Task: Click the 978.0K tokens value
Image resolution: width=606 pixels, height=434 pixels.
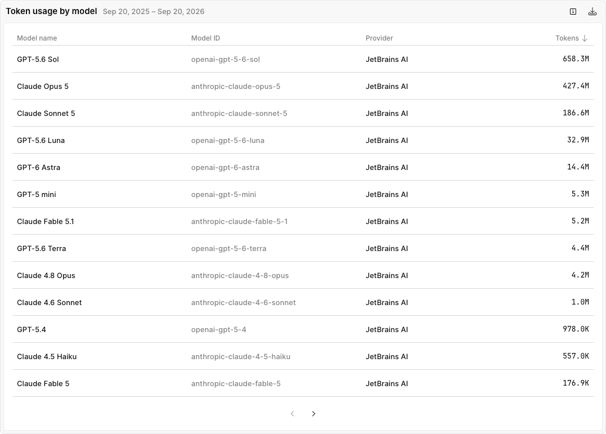Action: point(576,329)
